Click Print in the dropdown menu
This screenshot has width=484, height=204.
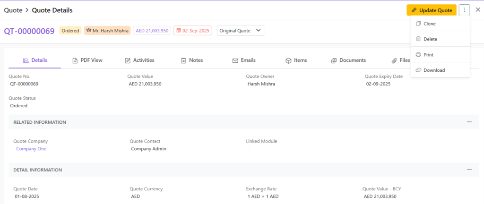[x=428, y=55]
